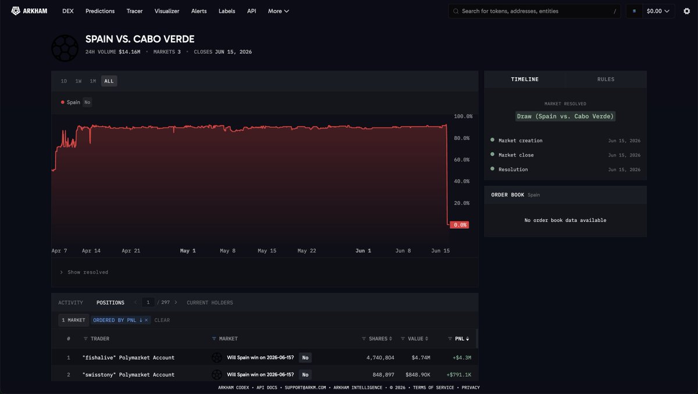Open Will Spain win market in fishalive row
The width and height of the screenshot is (698, 394).
[x=260, y=357]
